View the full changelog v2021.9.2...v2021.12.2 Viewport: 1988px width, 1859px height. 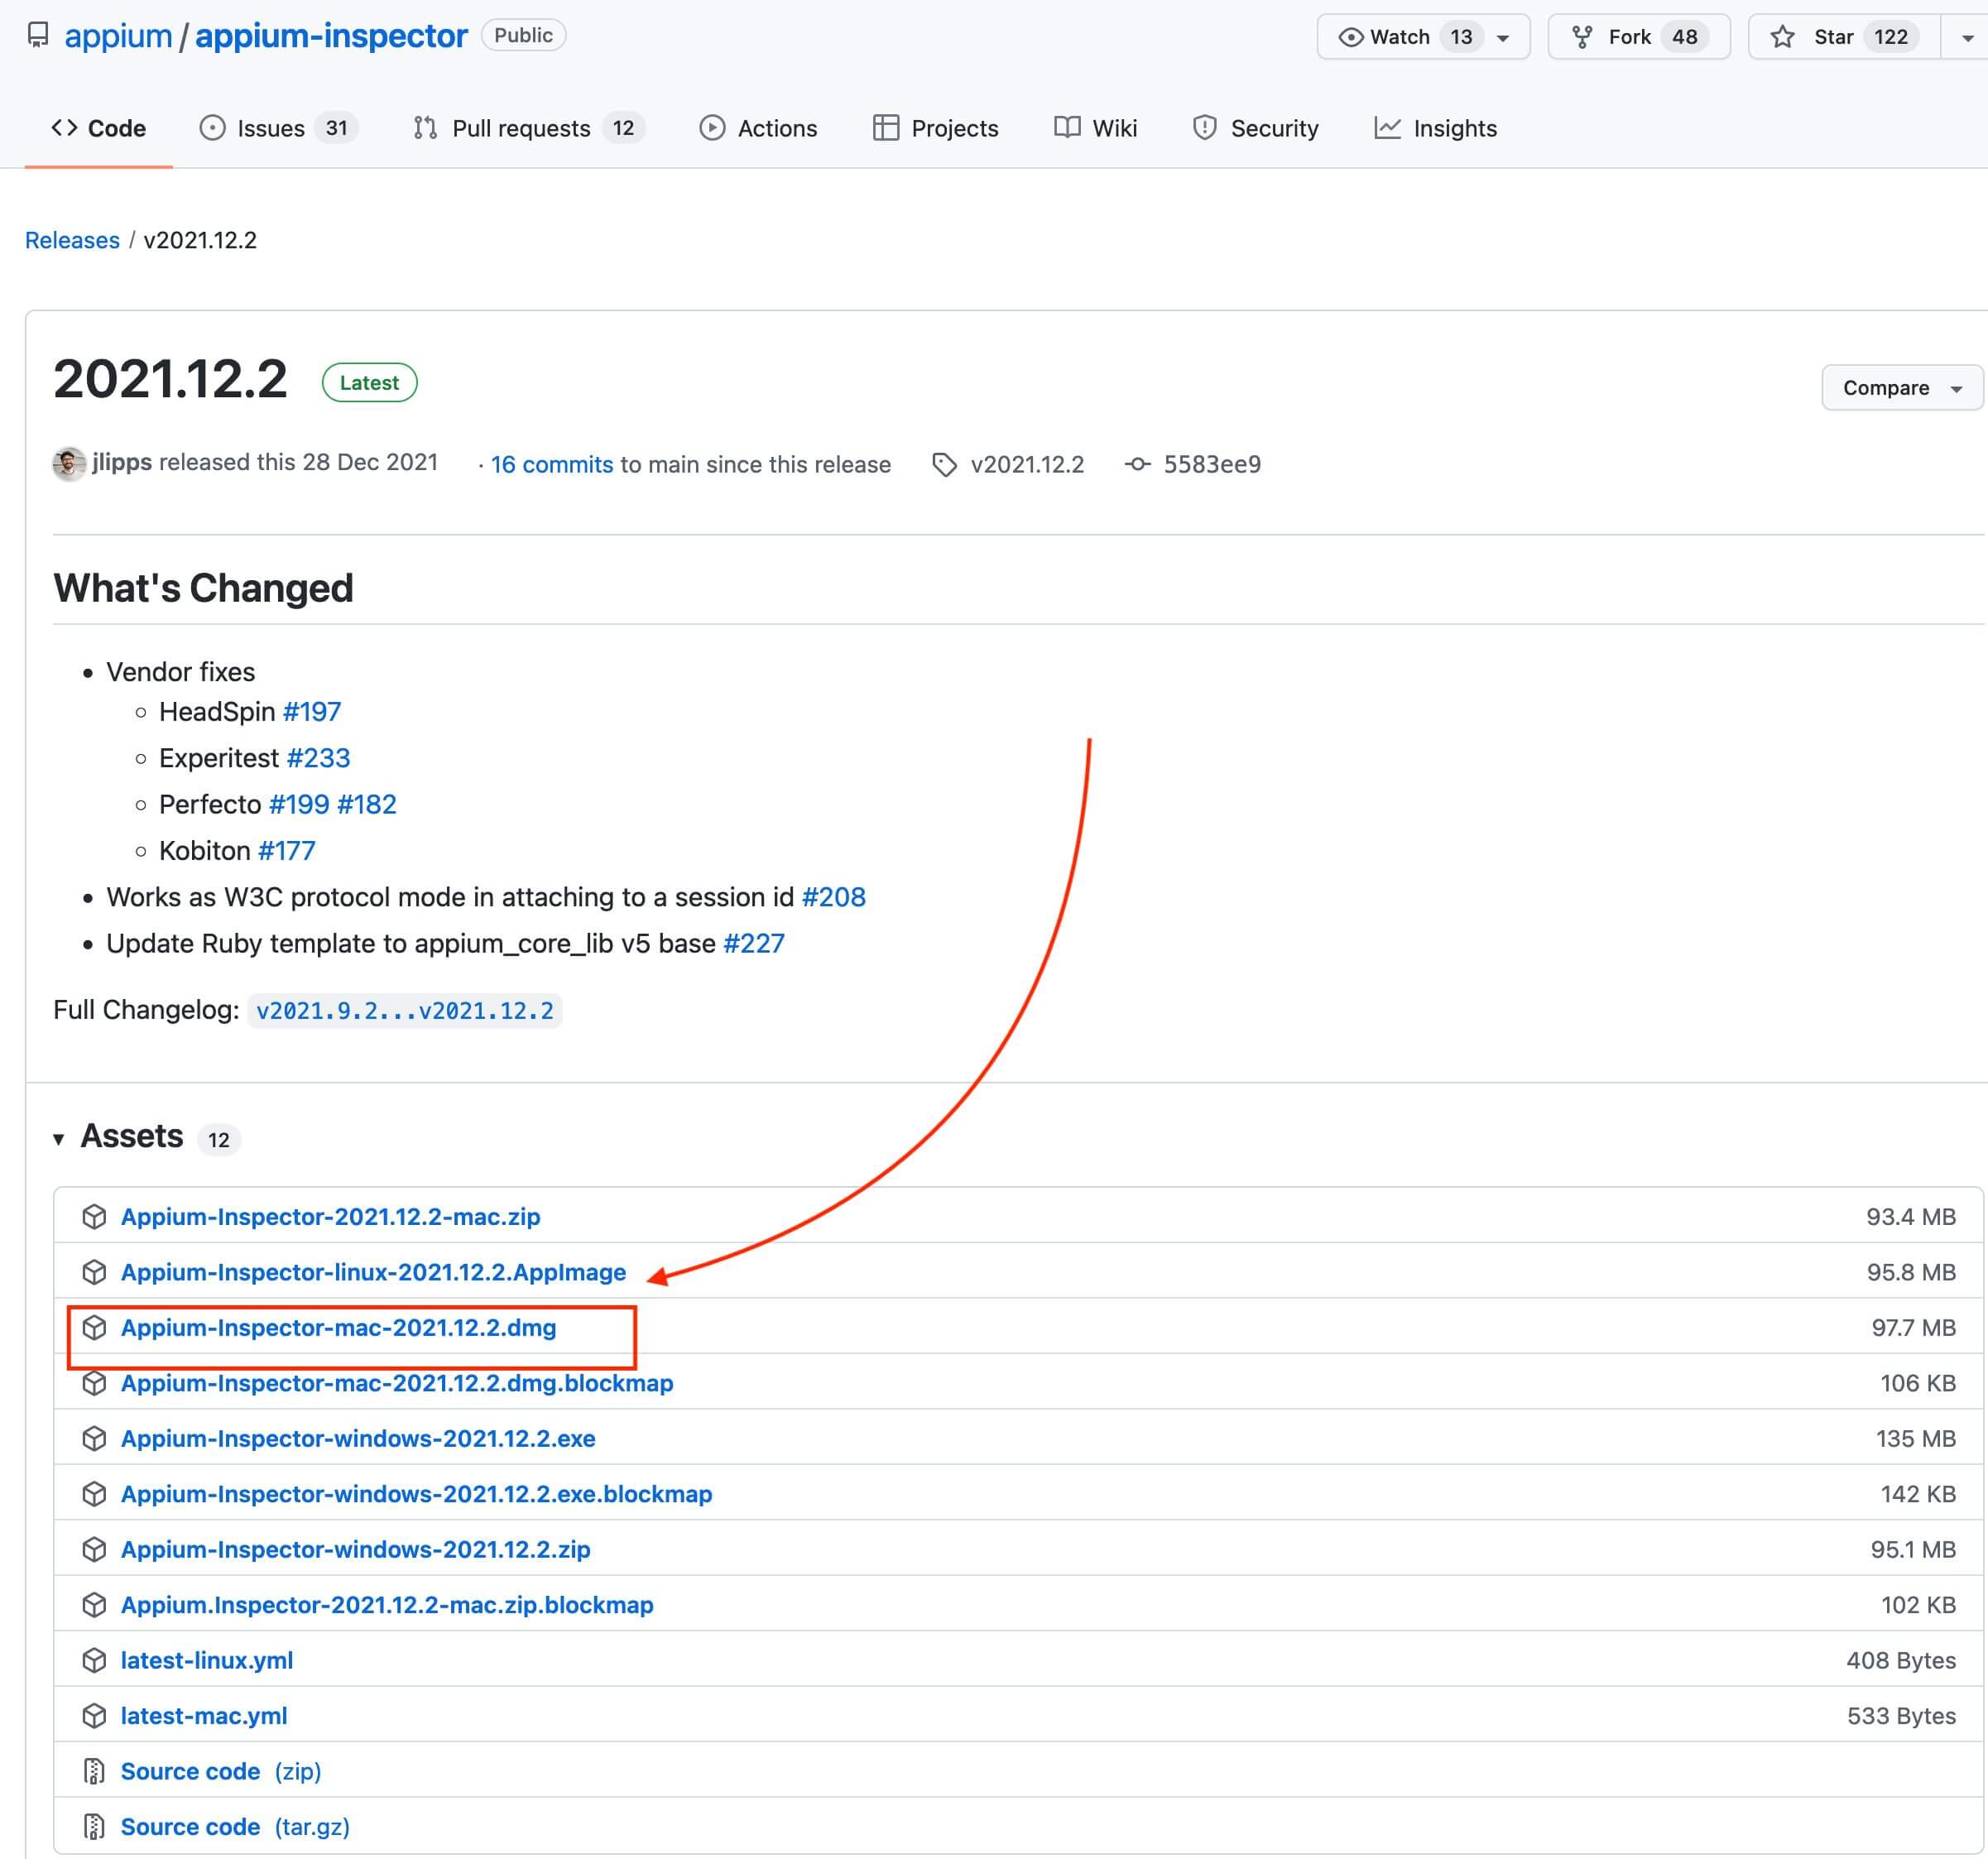[x=405, y=1011]
